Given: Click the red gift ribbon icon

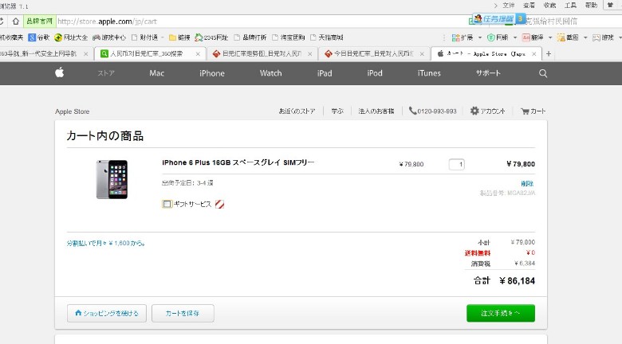Looking at the screenshot, I should tap(219, 204).
